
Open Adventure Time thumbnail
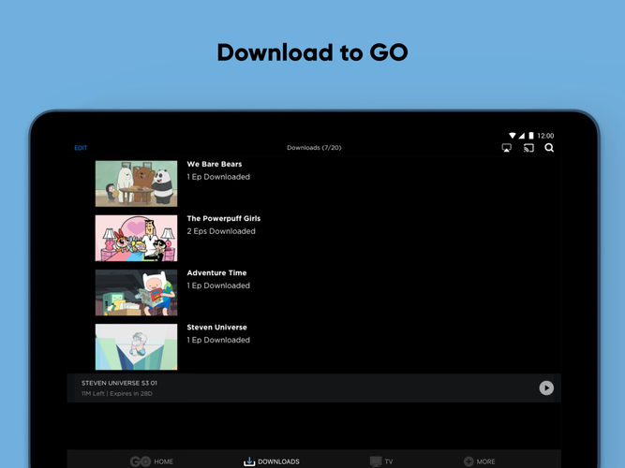136,292
